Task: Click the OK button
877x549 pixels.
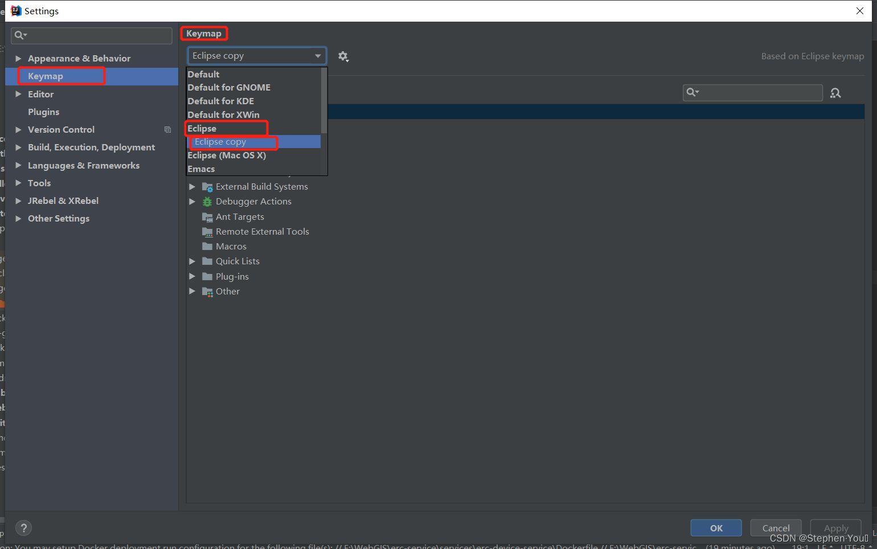Action: click(x=716, y=528)
